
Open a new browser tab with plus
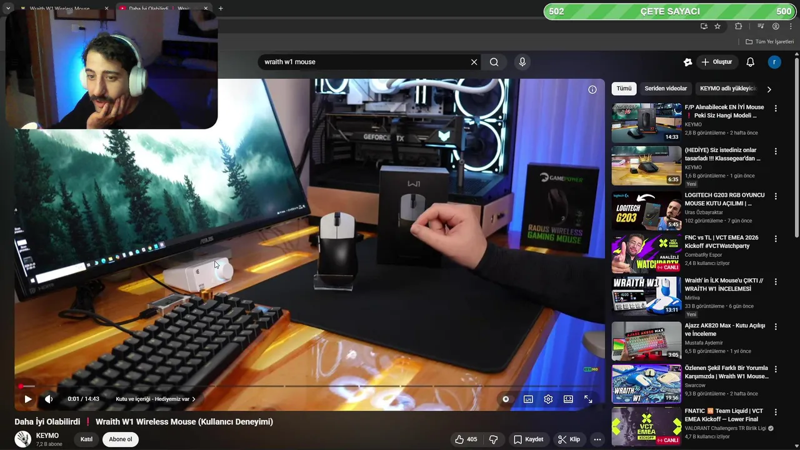[x=221, y=8]
